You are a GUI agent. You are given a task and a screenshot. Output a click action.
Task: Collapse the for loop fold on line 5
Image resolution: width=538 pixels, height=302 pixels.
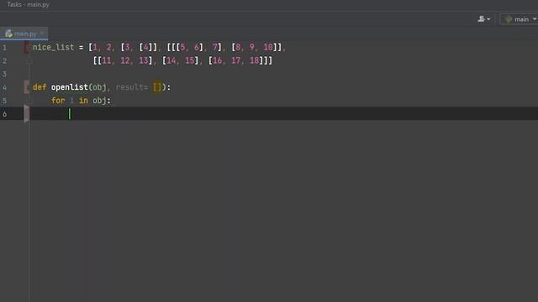click(x=29, y=101)
